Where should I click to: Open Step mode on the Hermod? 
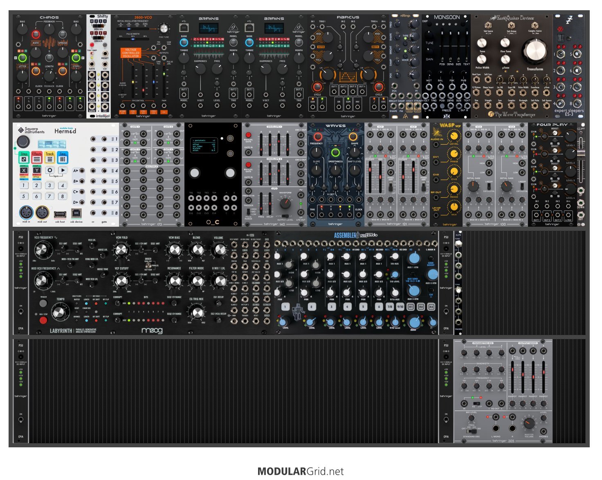24,158
